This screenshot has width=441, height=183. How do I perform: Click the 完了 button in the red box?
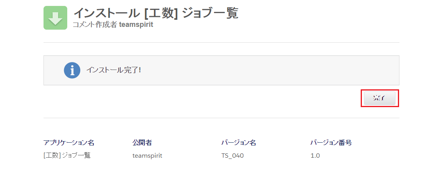(x=380, y=98)
